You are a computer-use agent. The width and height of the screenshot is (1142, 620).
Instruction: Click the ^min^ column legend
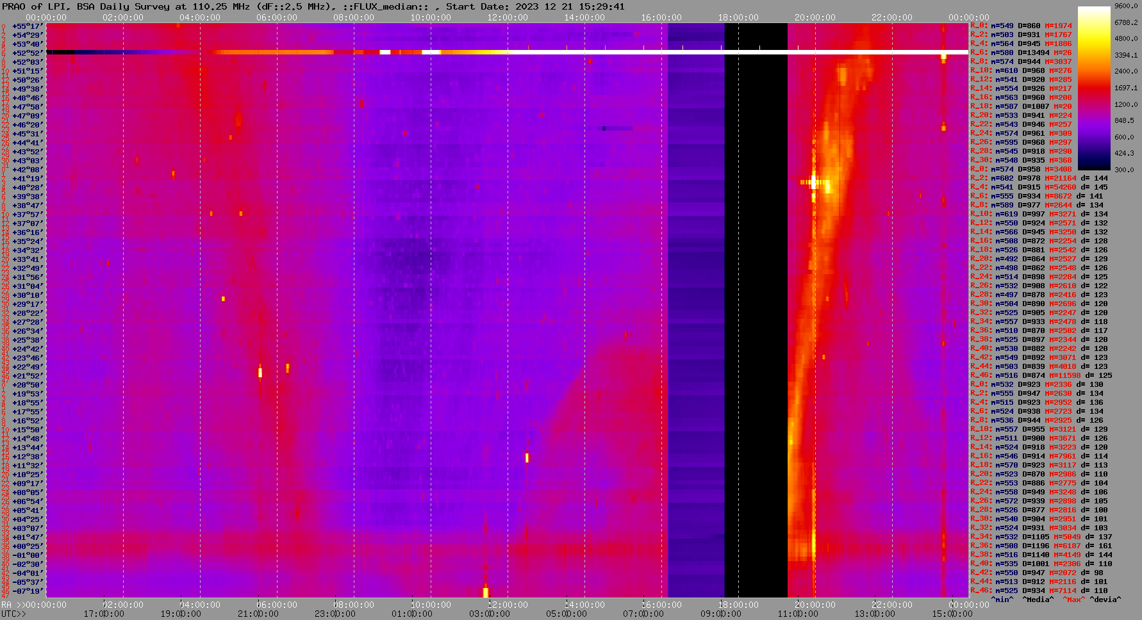pyautogui.click(x=1002, y=600)
